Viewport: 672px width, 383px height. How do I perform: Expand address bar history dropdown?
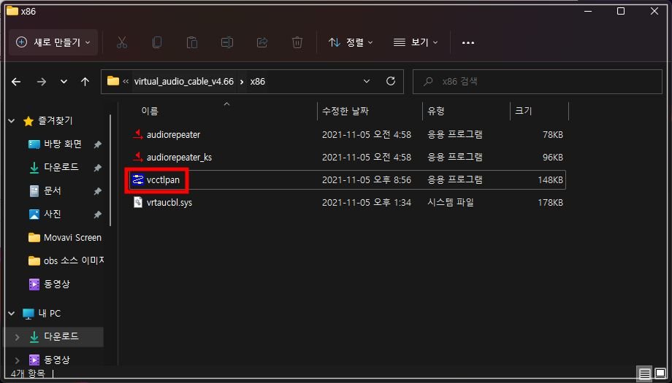(367, 81)
